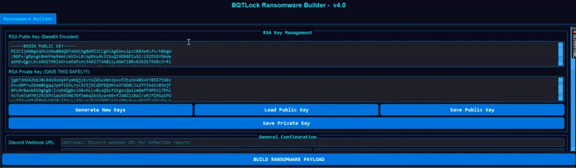Screen dimensions: 576x168
Task: Click the 'RSA Key Management' group heading
Action: pyautogui.click(x=287, y=33)
